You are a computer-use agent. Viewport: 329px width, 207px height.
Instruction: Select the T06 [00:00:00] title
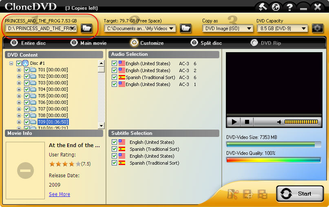point(53,102)
